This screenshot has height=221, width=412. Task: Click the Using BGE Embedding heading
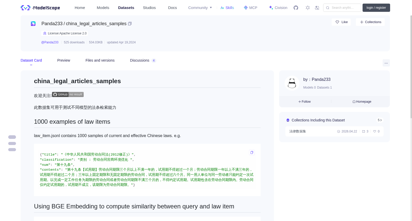[134, 206]
